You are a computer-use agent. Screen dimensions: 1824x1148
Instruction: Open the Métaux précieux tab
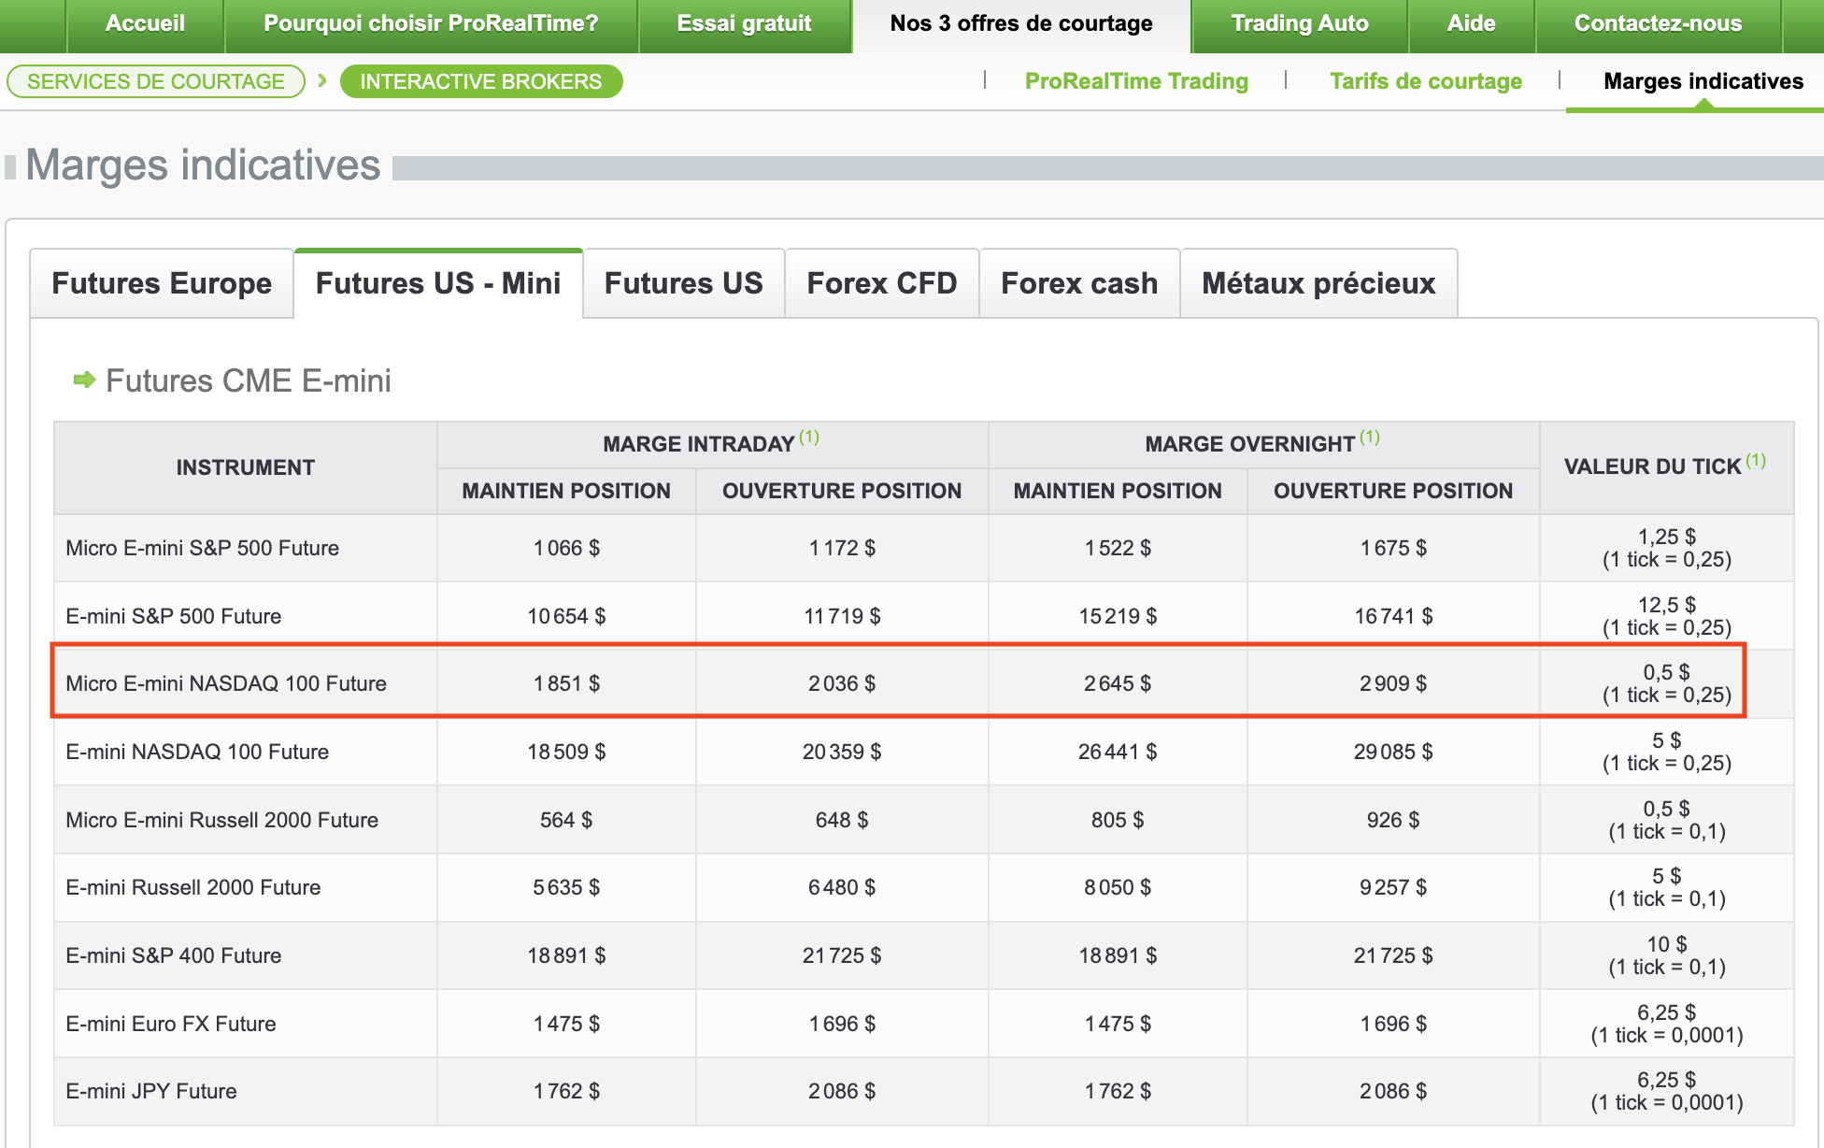tap(1318, 283)
